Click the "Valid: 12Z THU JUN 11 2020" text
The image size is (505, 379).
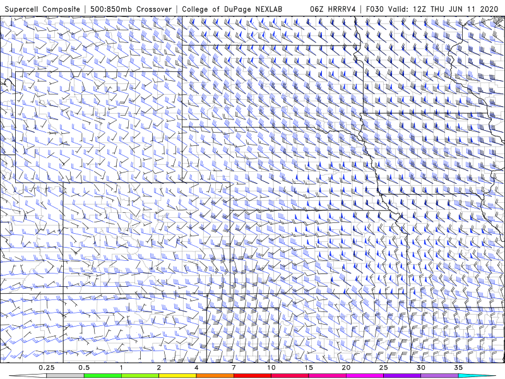pos(443,9)
